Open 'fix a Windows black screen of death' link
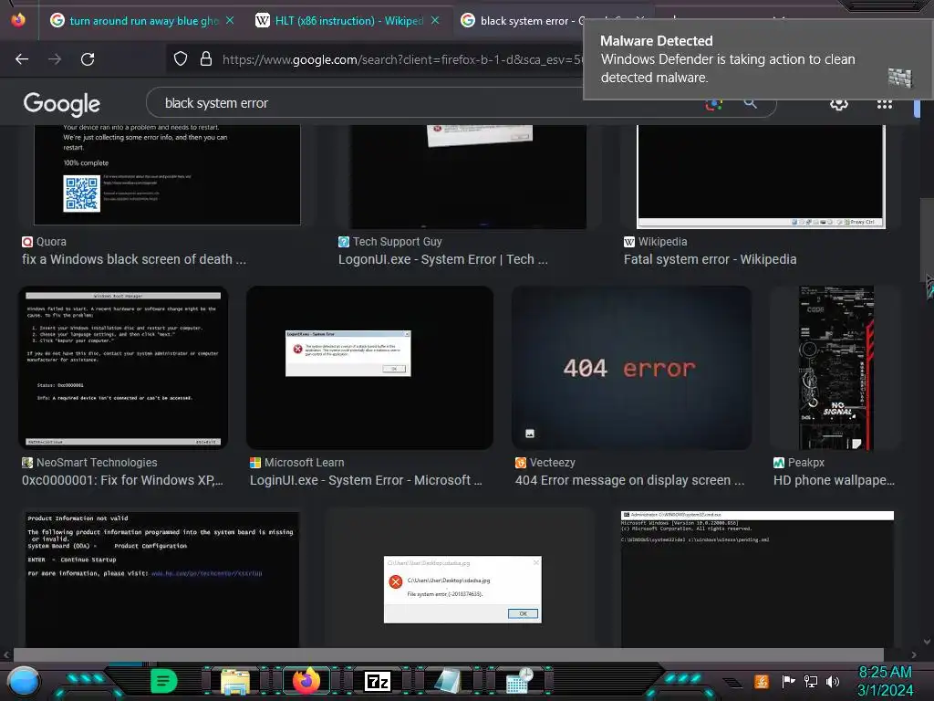This screenshot has width=934, height=701. [x=134, y=259]
